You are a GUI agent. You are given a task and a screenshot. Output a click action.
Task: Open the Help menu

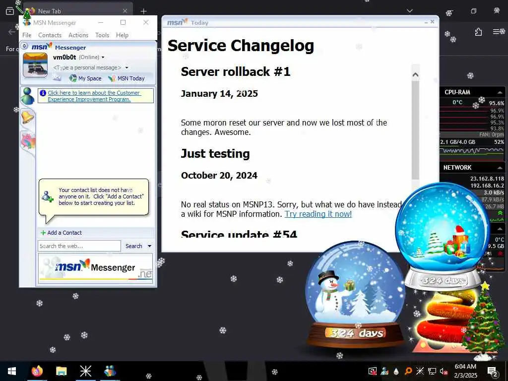click(122, 35)
